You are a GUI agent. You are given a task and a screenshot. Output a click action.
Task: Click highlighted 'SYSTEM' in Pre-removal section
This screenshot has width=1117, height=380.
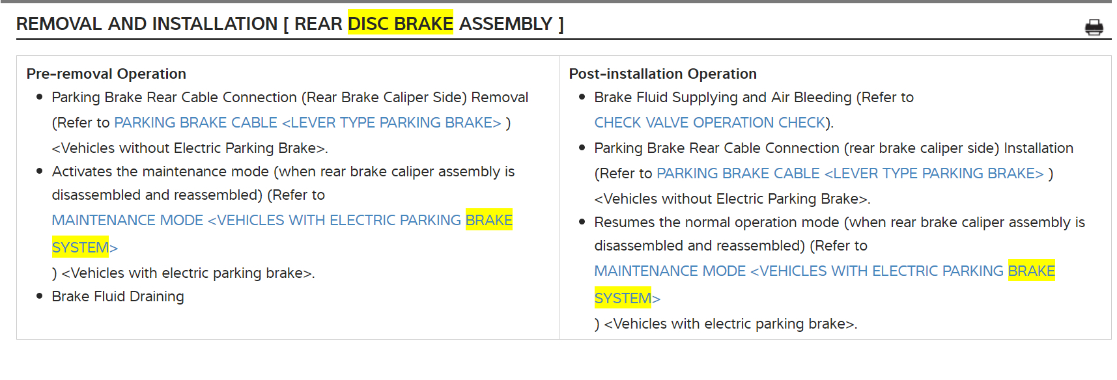coord(80,248)
